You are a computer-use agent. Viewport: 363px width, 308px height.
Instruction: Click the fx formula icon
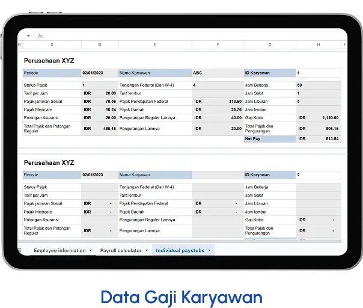[40, 36]
